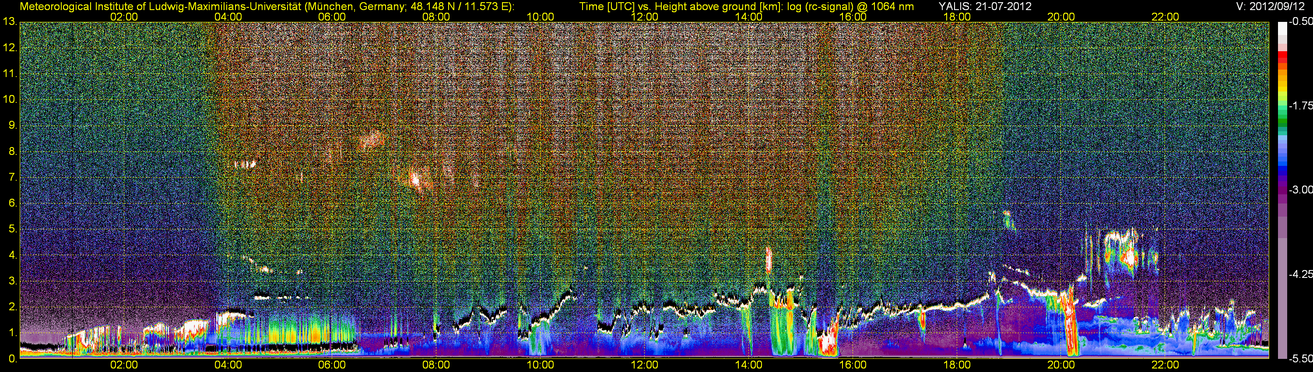The width and height of the screenshot is (1313, 372).
Task: Click the -3.00 colorbar scale value
Action: pyautogui.click(x=1300, y=190)
